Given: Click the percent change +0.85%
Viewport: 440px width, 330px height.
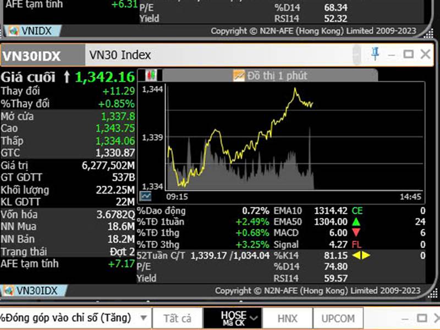Looking at the screenshot, I should 117,104.
